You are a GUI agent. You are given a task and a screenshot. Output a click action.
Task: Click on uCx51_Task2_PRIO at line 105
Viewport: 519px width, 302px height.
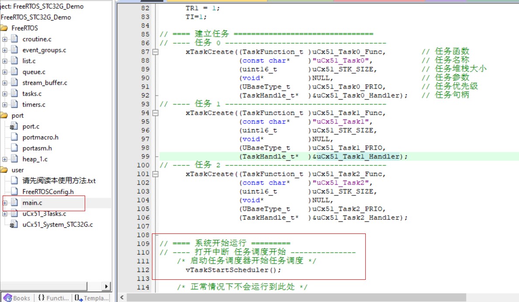(347, 209)
